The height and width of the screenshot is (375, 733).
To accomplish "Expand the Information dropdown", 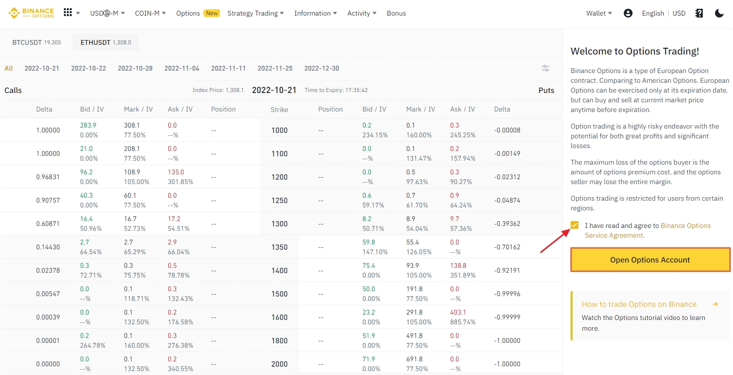I will (x=316, y=13).
